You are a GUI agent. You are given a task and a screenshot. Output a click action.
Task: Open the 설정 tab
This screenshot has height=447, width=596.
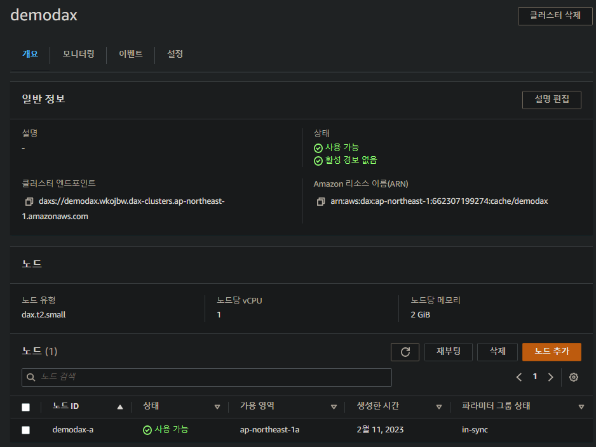pyautogui.click(x=175, y=54)
